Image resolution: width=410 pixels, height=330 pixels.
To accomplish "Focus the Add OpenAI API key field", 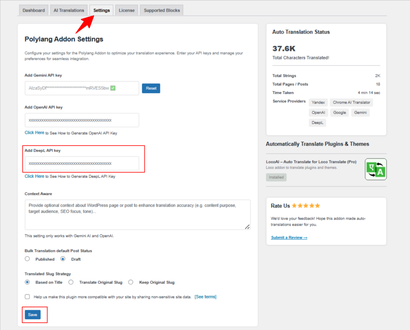I will (82, 120).
